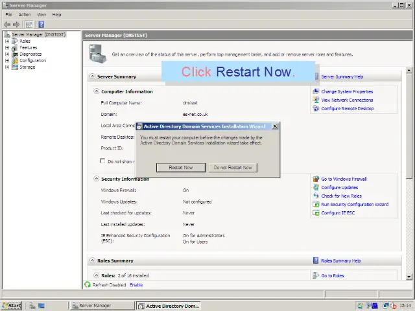Open the Action menu
The image size is (415, 311).
pos(25,14)
